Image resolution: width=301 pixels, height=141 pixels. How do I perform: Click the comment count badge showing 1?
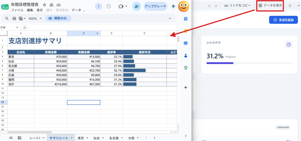tap(99, 6)
